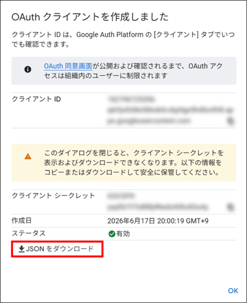The width and height of the screenshot is (247, 303).
Task: Copy the client ID with the copy icon
Action: [x=230, y=121]
